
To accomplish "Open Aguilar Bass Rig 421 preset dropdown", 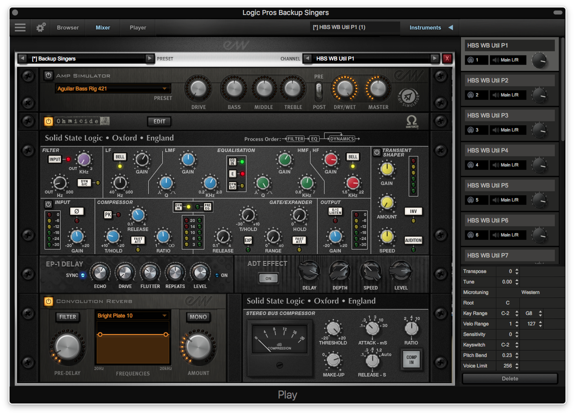I will click(x=113, y=88).
